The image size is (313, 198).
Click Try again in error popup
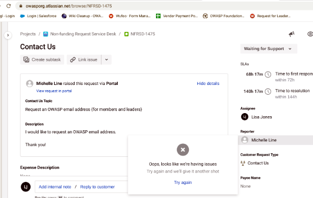coord(183,182)
